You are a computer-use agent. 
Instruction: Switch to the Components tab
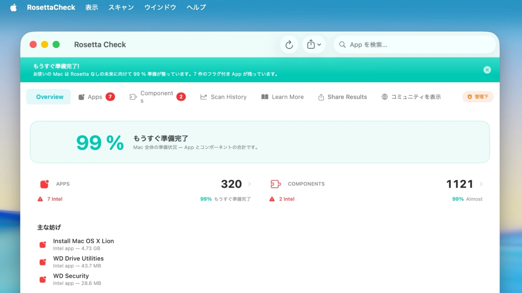pos(158,97)
